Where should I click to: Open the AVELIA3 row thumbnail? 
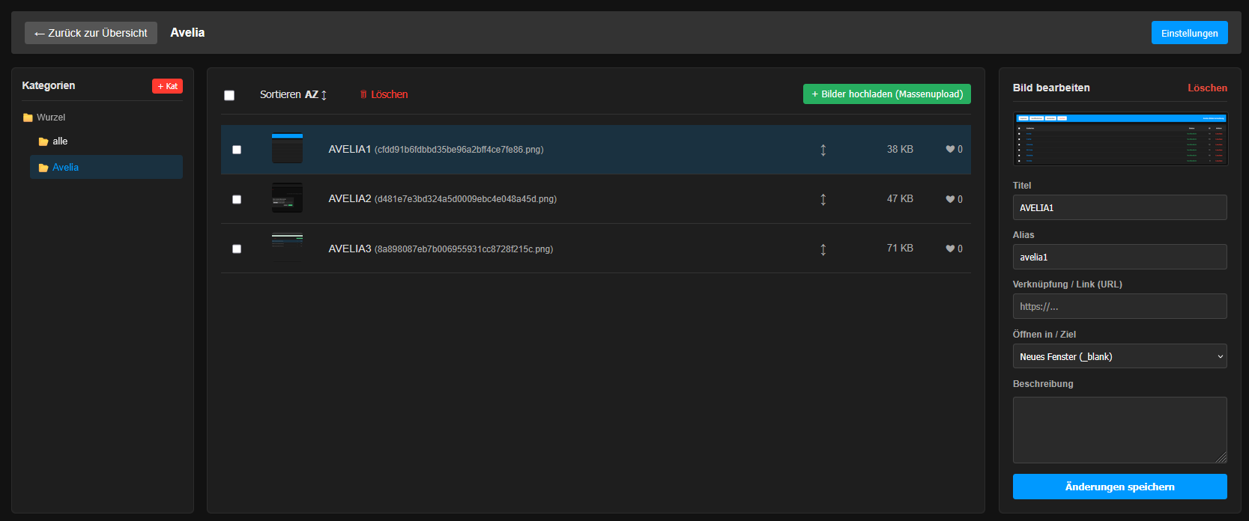(x=287, y=248)
